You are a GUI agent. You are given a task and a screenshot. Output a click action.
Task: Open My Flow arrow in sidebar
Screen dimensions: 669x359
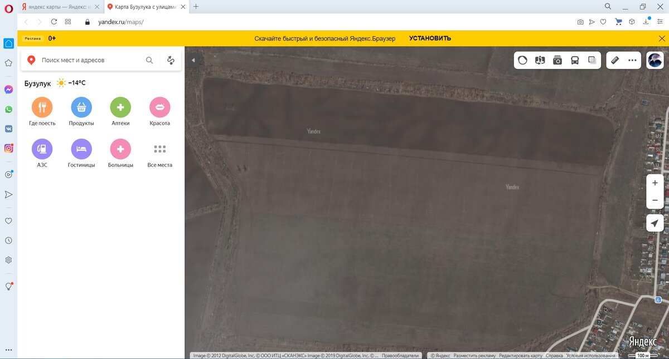point(8,194)
